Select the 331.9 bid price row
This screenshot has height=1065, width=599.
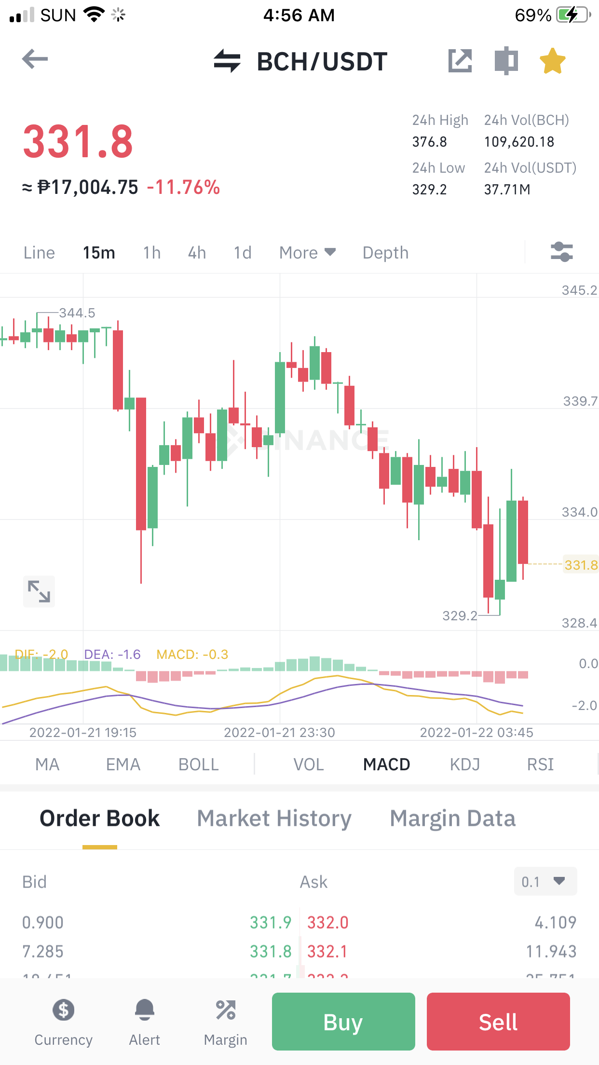tap(157, 922)
